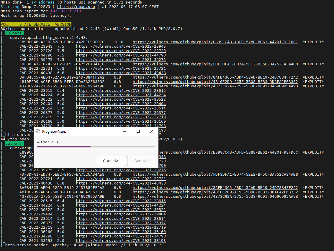
Task: Open CVE-2022-29404 link in 443/tcp section
Action: (x=121, y=214)
